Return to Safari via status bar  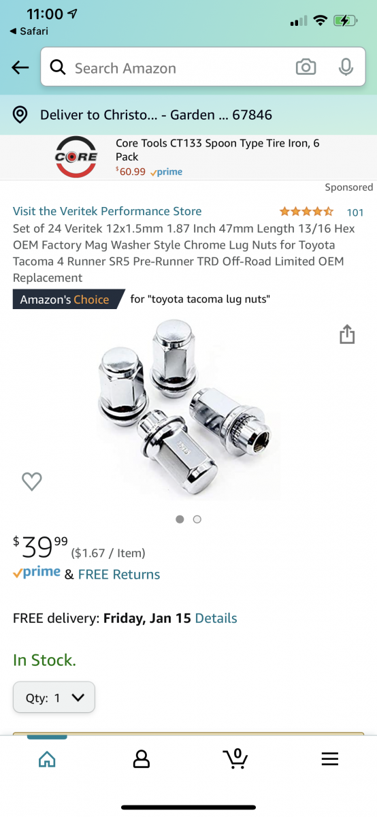pyautogui.click(x=29, y=31)
